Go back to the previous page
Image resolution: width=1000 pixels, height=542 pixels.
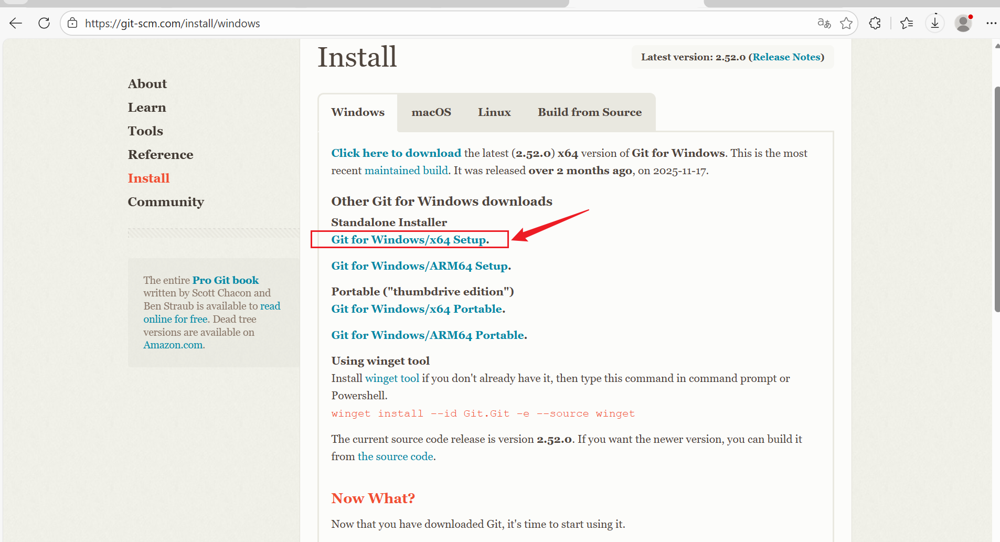(16, 23)
